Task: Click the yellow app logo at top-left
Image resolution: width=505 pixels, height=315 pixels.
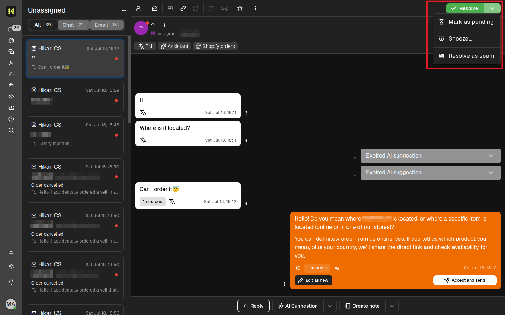Action: coord(11,11)
